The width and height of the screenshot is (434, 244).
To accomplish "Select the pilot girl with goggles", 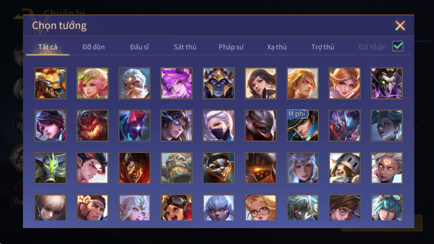I will point(177,207).
